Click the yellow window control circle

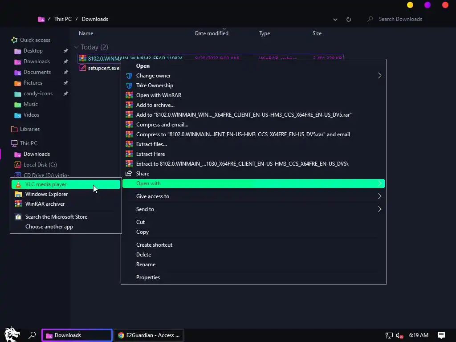410,5
